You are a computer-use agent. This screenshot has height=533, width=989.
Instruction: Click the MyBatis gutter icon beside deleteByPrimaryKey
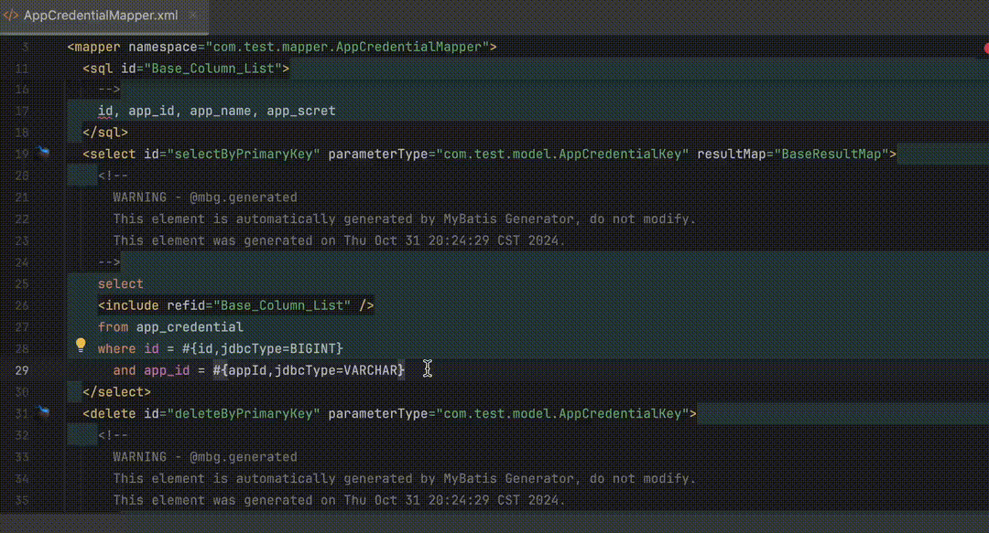pyautogui.click(x=43, y=412)
